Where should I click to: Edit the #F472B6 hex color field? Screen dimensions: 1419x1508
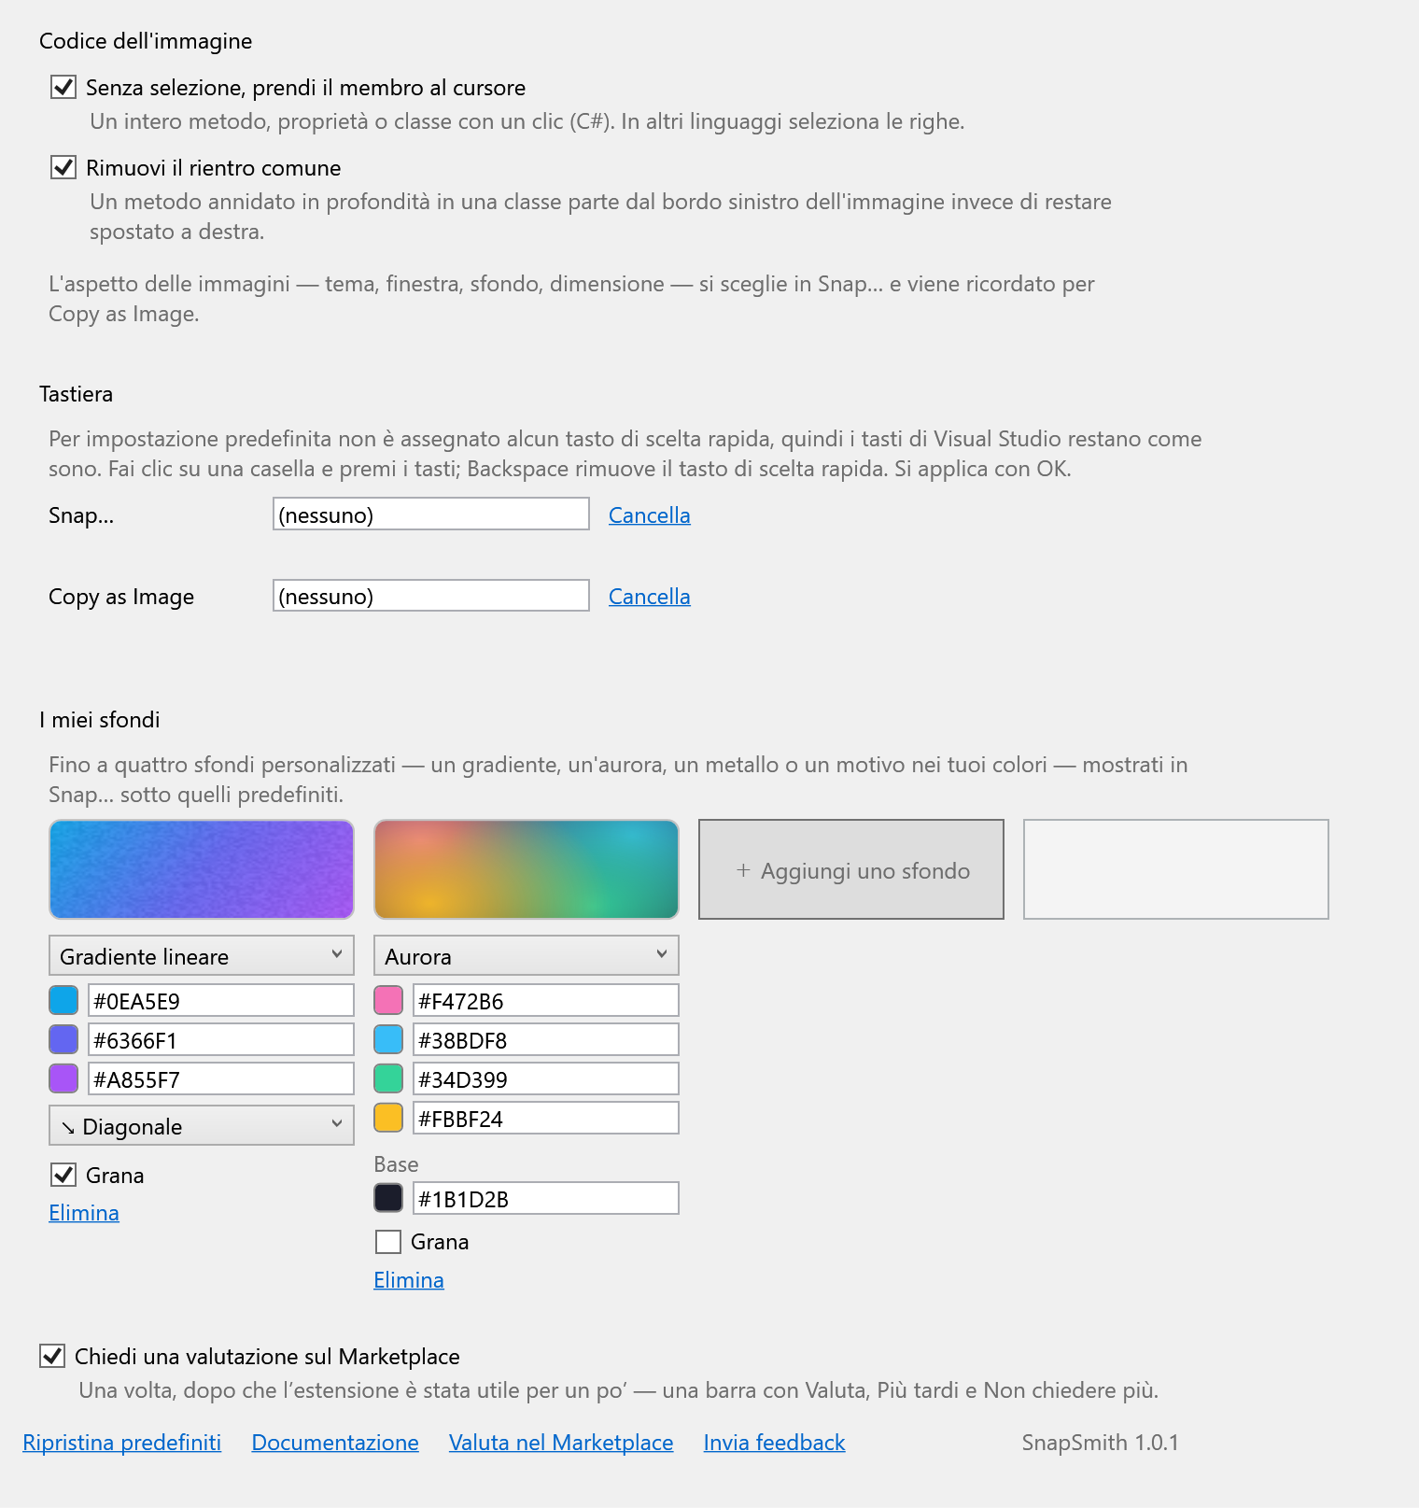point(546,1001)
